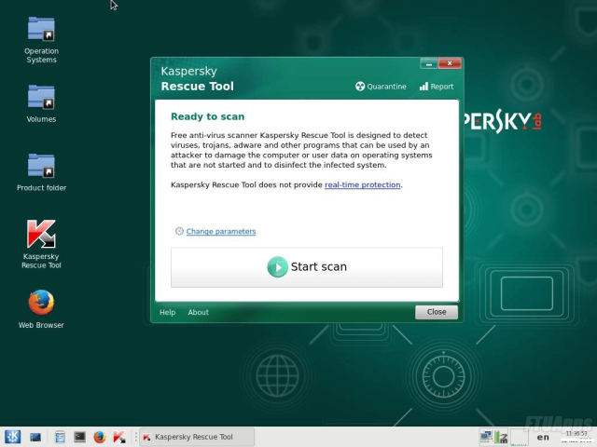Launch Firefox from the taskbar
Screen dimensions: 597x447
click(100, 437)
